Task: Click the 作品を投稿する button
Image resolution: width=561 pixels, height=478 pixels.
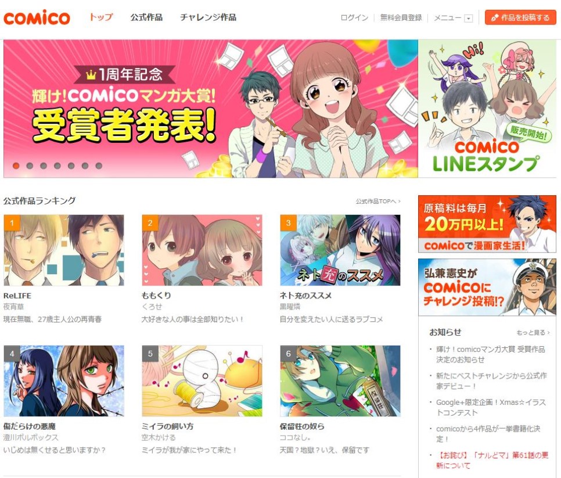Action: click(x=520, y=17)
